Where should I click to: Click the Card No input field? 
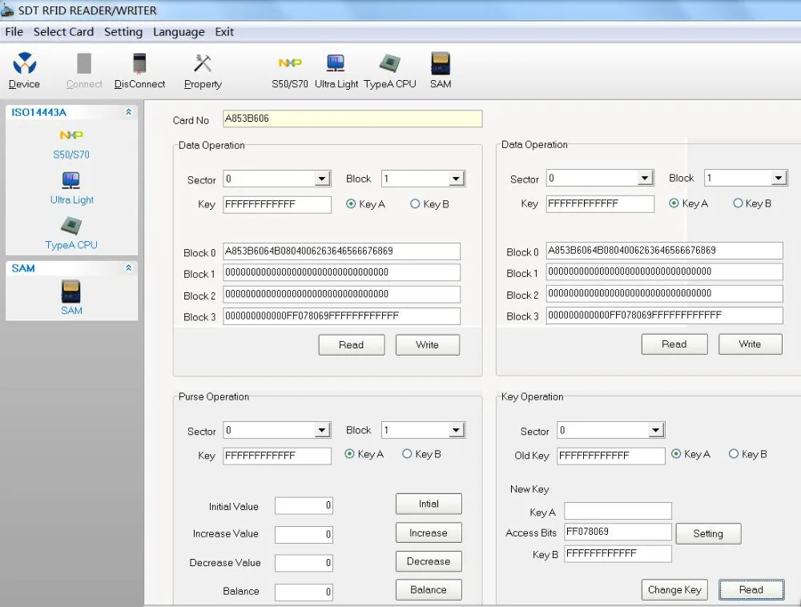coord(352,119)
